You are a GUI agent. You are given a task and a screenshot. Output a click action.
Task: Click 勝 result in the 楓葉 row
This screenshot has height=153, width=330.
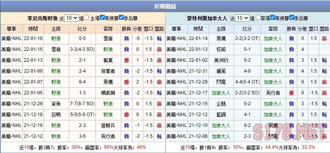(x=127, y=60)
